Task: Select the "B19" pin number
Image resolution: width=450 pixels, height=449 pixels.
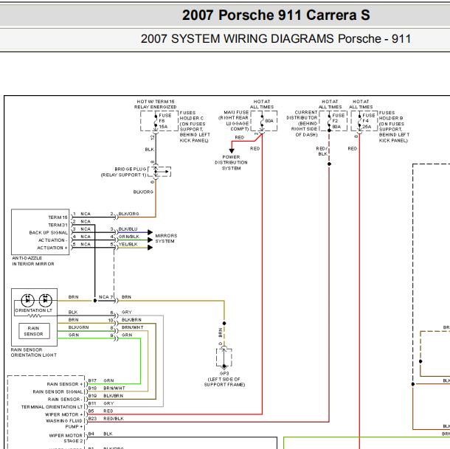Action: tap(92, 396)
